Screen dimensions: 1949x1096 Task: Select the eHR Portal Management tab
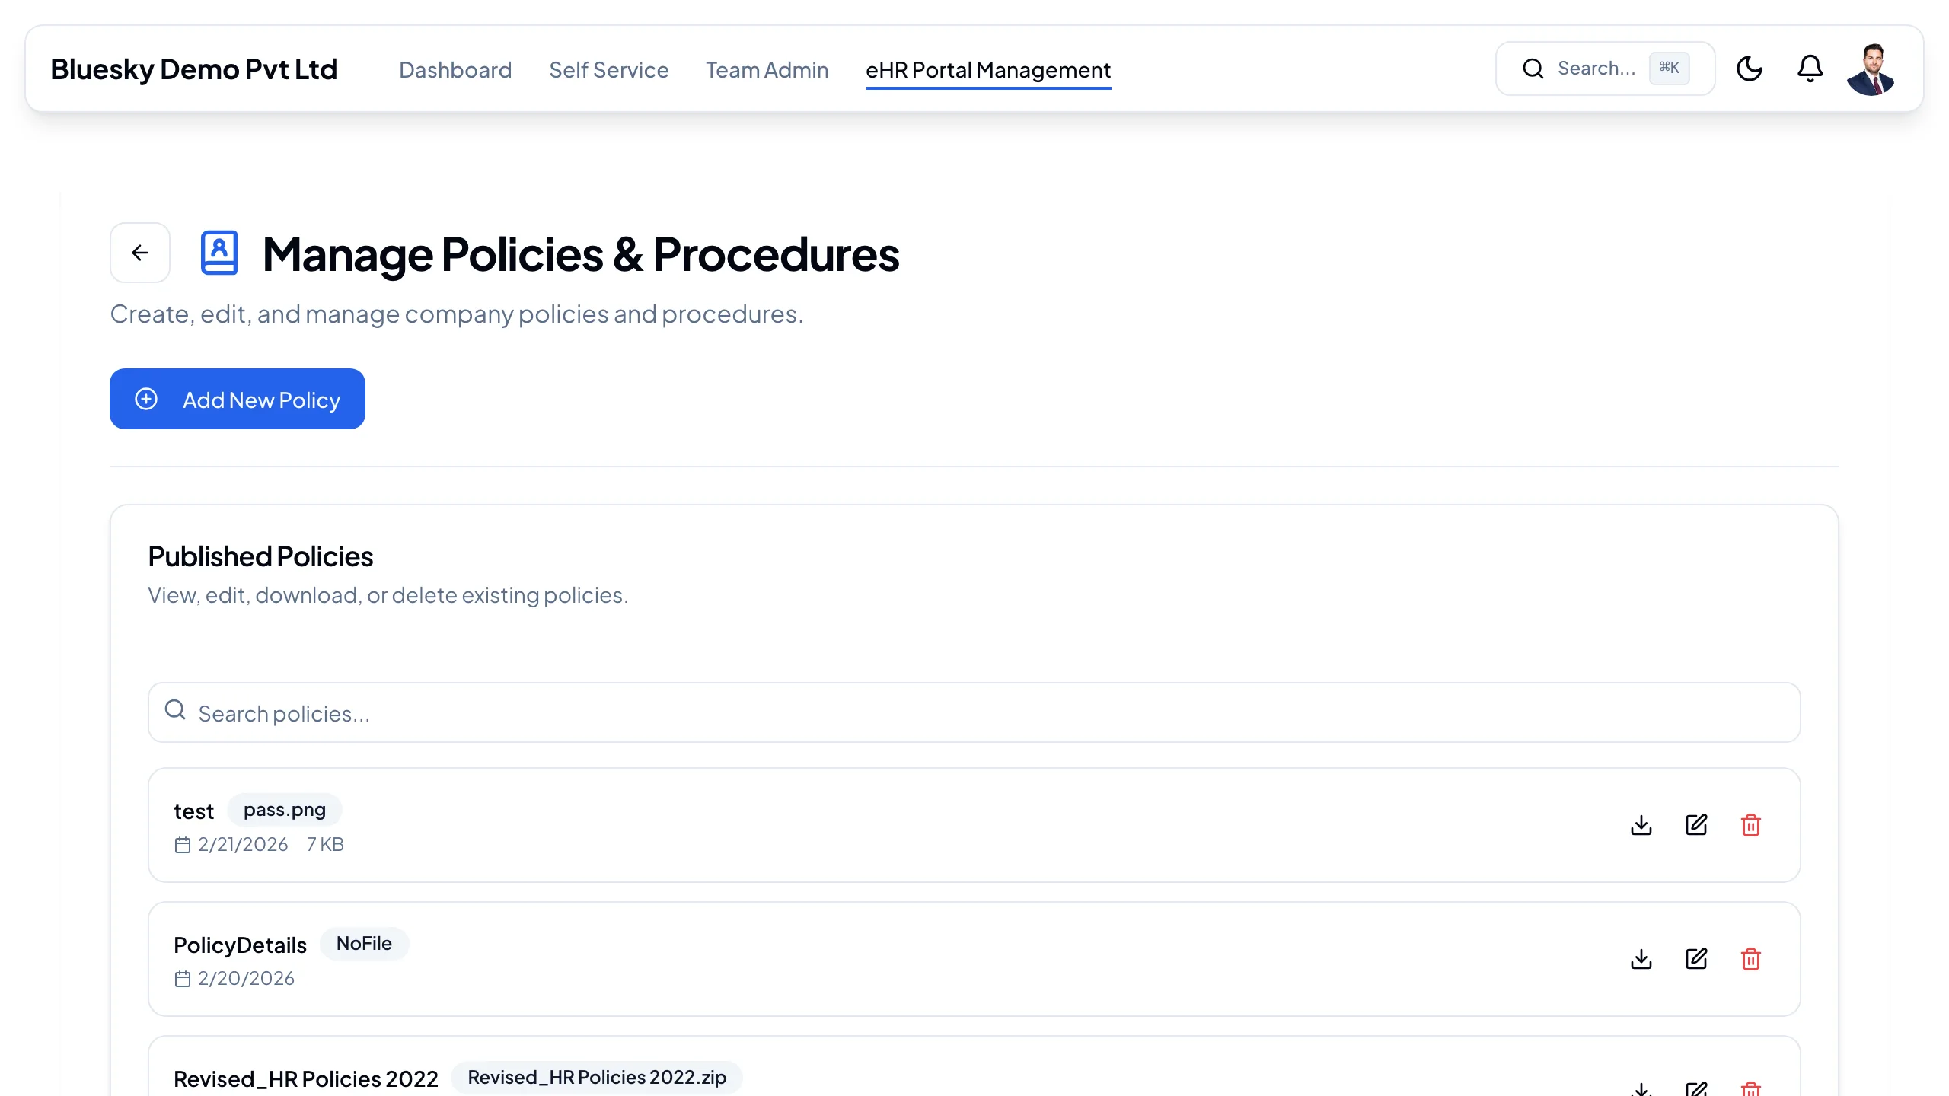click(x=988, y=70)
